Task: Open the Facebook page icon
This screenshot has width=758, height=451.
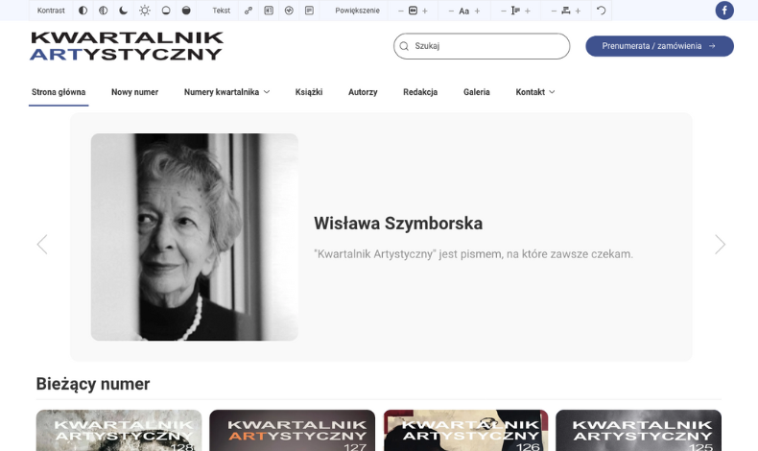Action: pos(724,11)
